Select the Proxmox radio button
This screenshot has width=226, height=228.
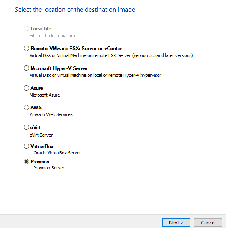coord(26,162)
